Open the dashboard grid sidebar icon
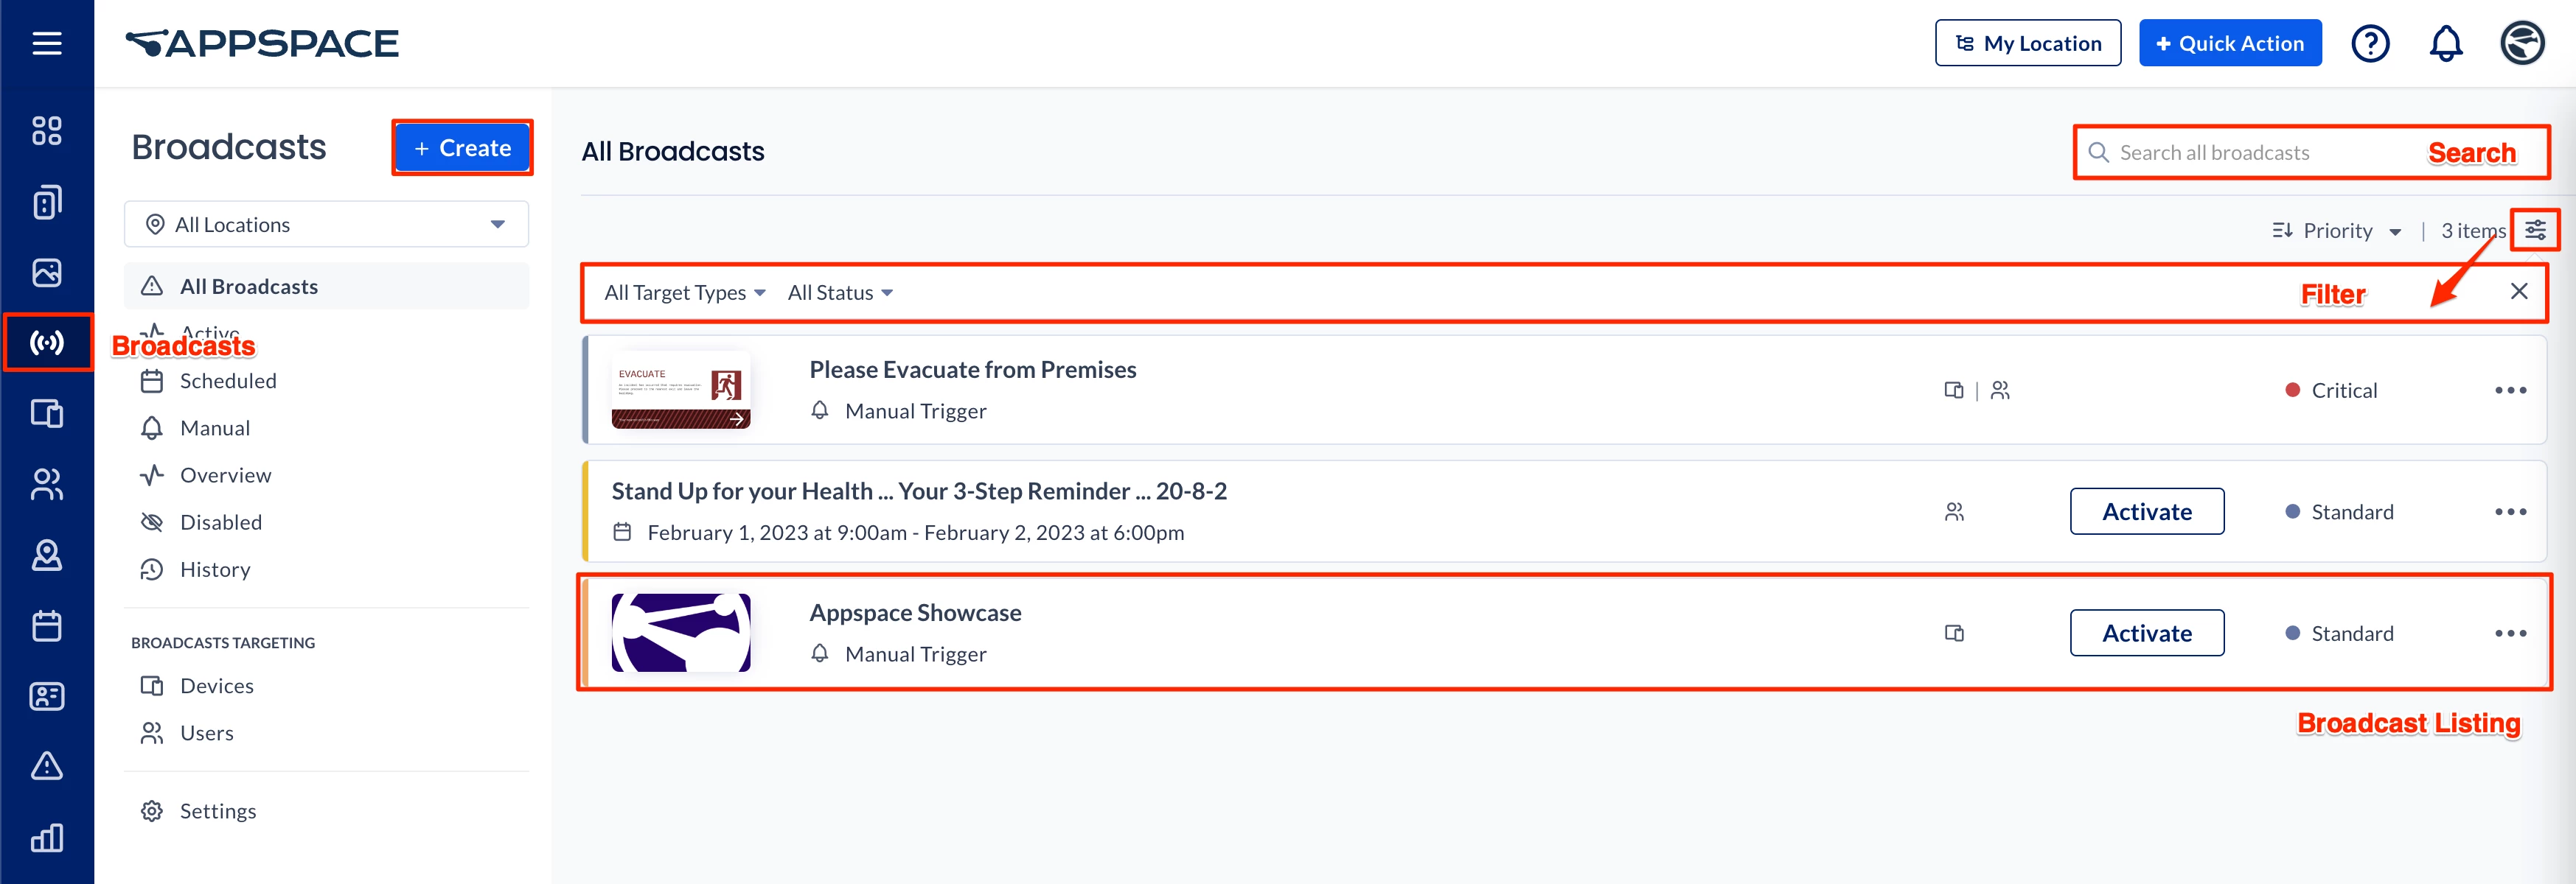This screenshot has height=884, width=2576. point(47,131)
